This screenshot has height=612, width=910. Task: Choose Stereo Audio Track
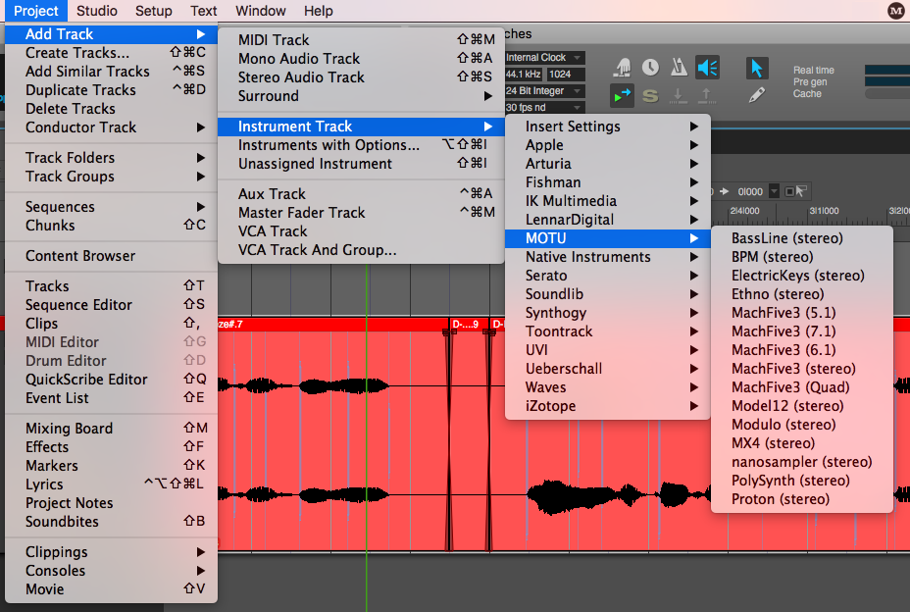pyautogui.click(x=361, y=77)
